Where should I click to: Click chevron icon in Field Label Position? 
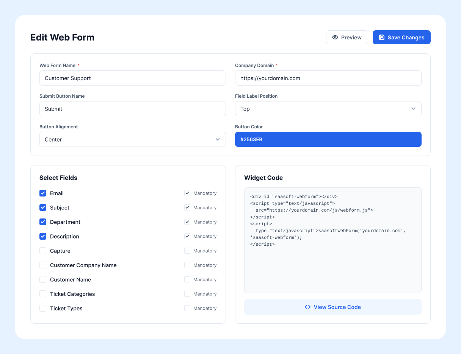point(413,109)
